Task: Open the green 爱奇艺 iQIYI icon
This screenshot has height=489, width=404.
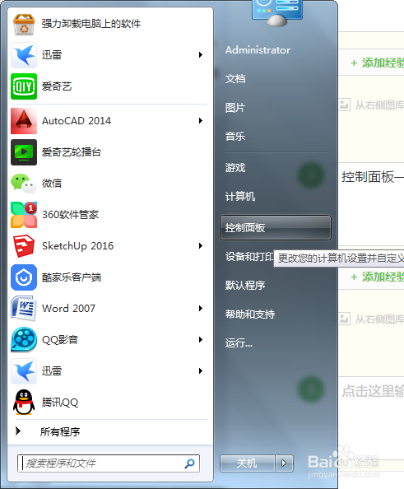Action: pos(24,86)
